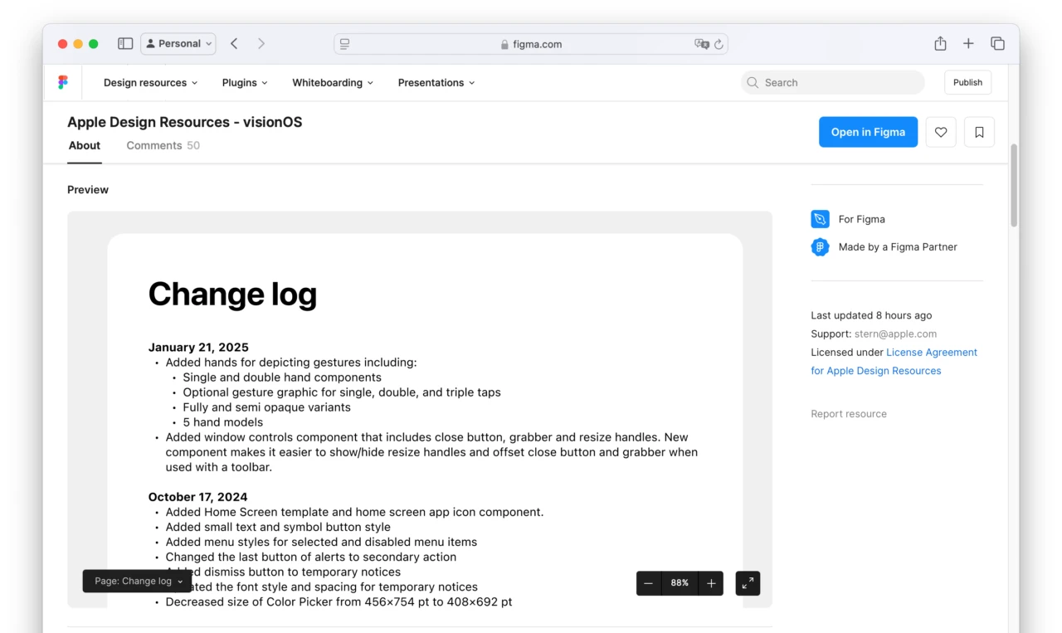Click the 'Fully and semi opaque variants' bullet
The height and width of the screenshot is (633, 1062).
pos(266,407)
